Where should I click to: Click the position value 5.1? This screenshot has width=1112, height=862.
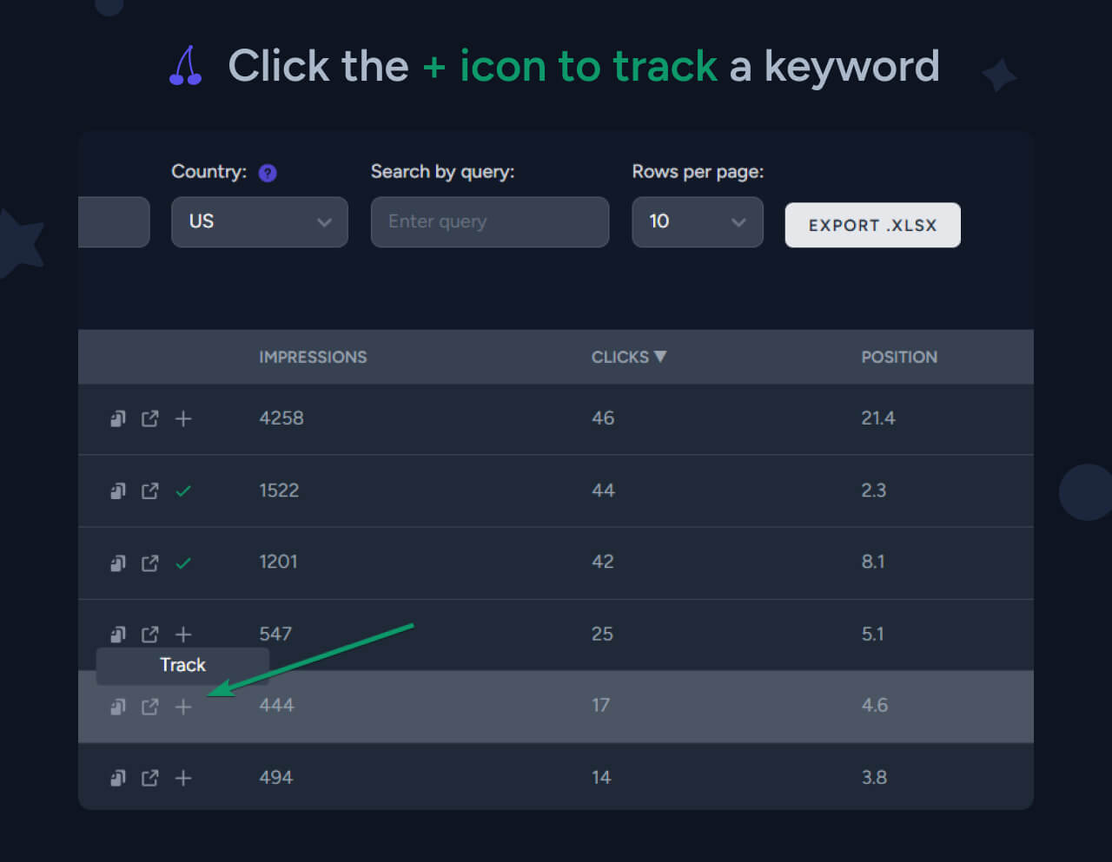pyautogui.click(x=873, y=634)
